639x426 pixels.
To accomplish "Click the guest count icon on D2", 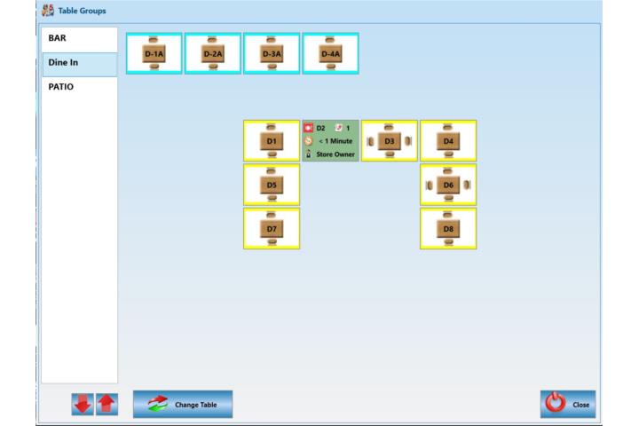I will tap(339, 128).
